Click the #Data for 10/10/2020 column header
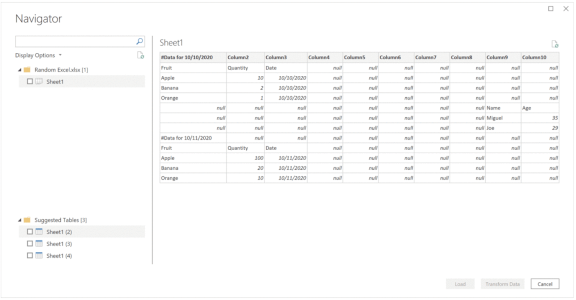This screenshot has width=576, height=300. pyautogui.click(x=193, y=58)
